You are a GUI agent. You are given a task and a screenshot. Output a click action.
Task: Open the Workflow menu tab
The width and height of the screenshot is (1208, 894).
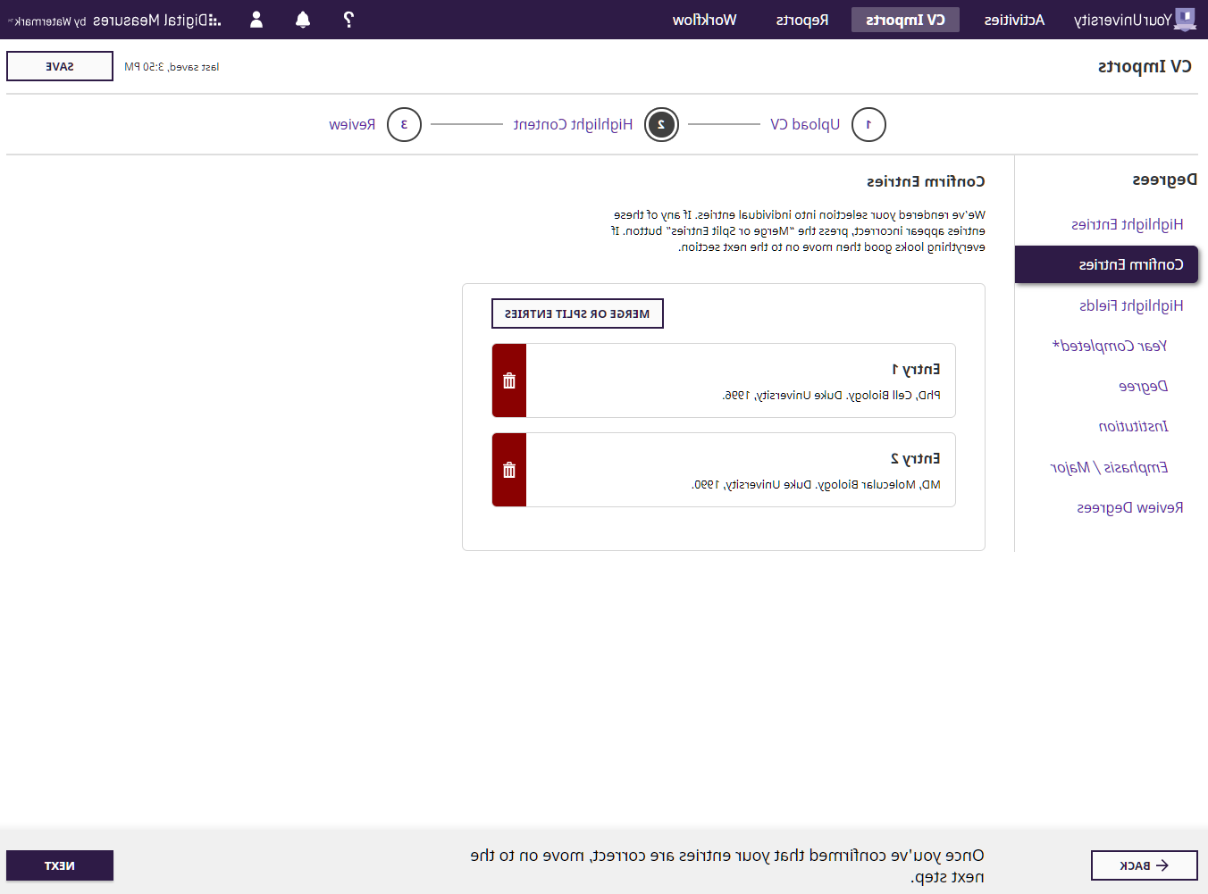(x=705, y=20)
